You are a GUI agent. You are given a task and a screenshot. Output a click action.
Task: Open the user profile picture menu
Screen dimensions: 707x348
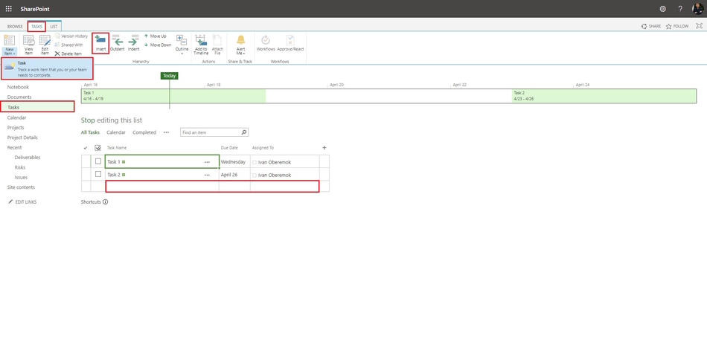697,9
